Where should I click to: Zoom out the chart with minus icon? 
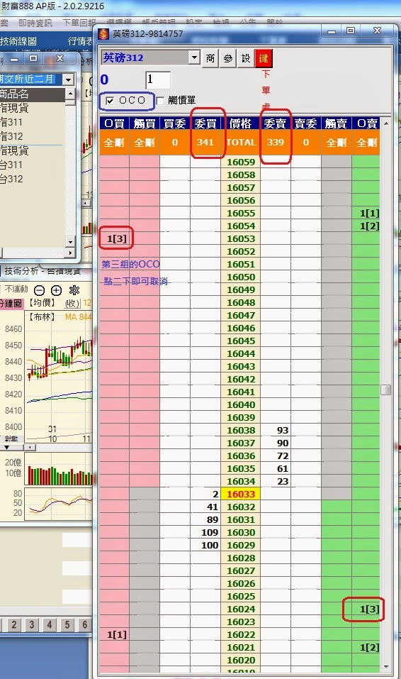click(39, 290)
